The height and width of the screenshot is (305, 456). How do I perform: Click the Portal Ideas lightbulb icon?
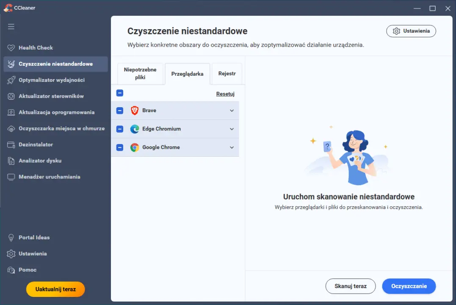click(x=11, y=238)
